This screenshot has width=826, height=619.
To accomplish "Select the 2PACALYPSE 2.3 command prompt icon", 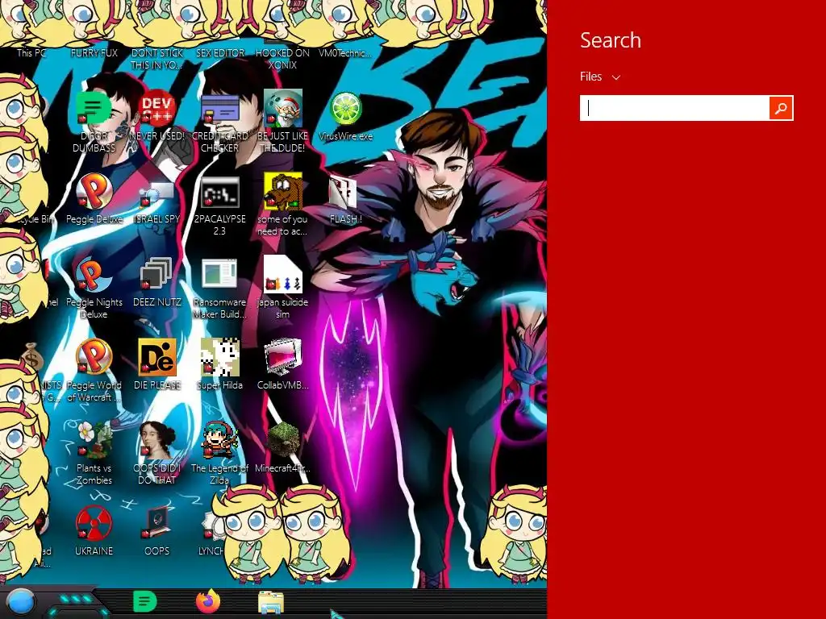I will tap(219, 190).
